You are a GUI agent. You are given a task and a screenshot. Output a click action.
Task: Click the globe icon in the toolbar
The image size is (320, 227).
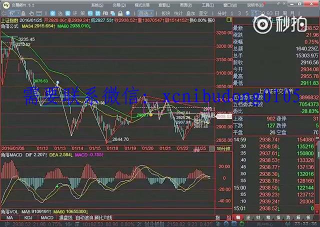(x=128, y=13)
